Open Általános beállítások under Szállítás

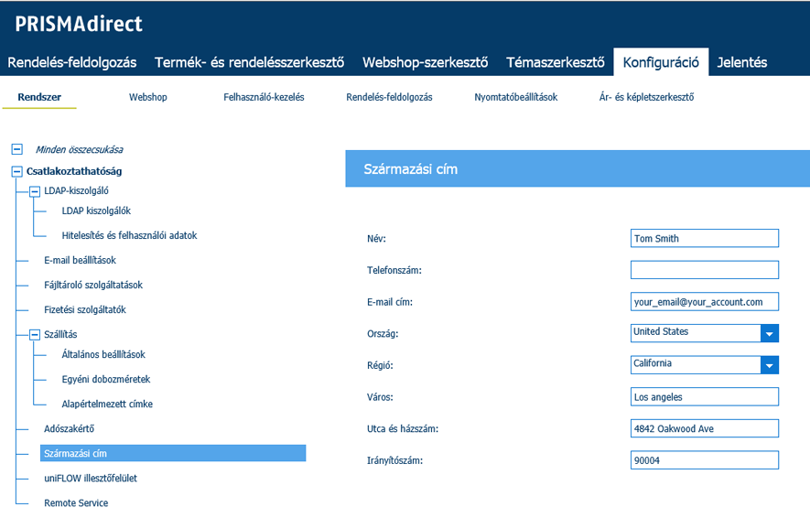click(103, 354)
